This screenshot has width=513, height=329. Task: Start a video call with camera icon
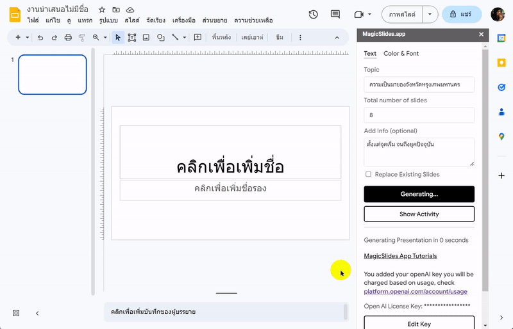[359, 14]
